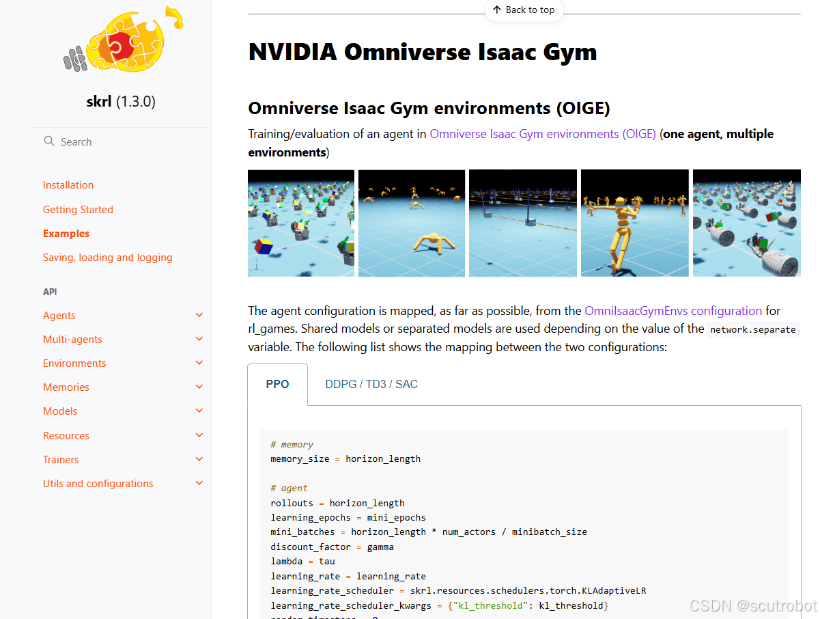Open the Trainers API section
Screen dimensions: 820x619
61,460
